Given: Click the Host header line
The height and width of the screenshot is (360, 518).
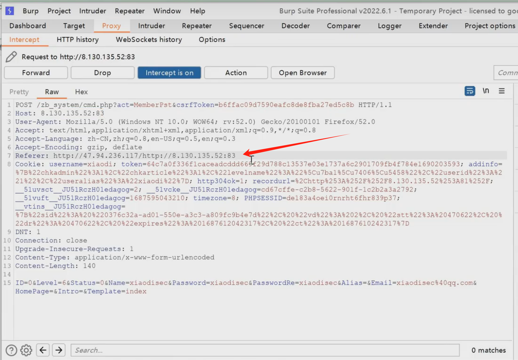Looking at the screenshot, I should click(60, 113).
